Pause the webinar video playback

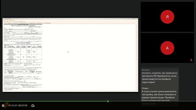click(3, 106)
